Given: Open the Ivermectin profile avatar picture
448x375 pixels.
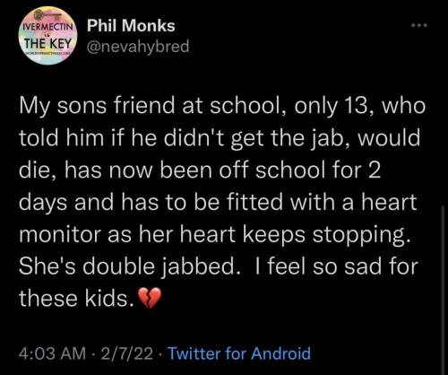Looking at the screenshot, I should (47, 36).
